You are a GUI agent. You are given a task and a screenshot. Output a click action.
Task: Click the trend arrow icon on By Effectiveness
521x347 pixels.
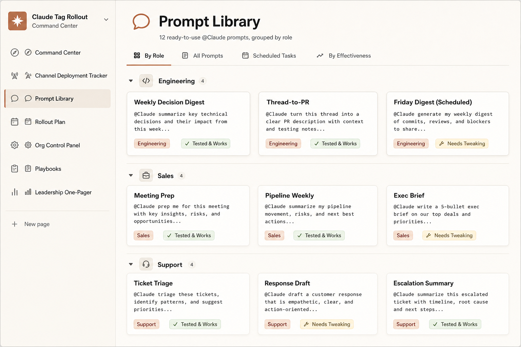[x=320, y=56]
